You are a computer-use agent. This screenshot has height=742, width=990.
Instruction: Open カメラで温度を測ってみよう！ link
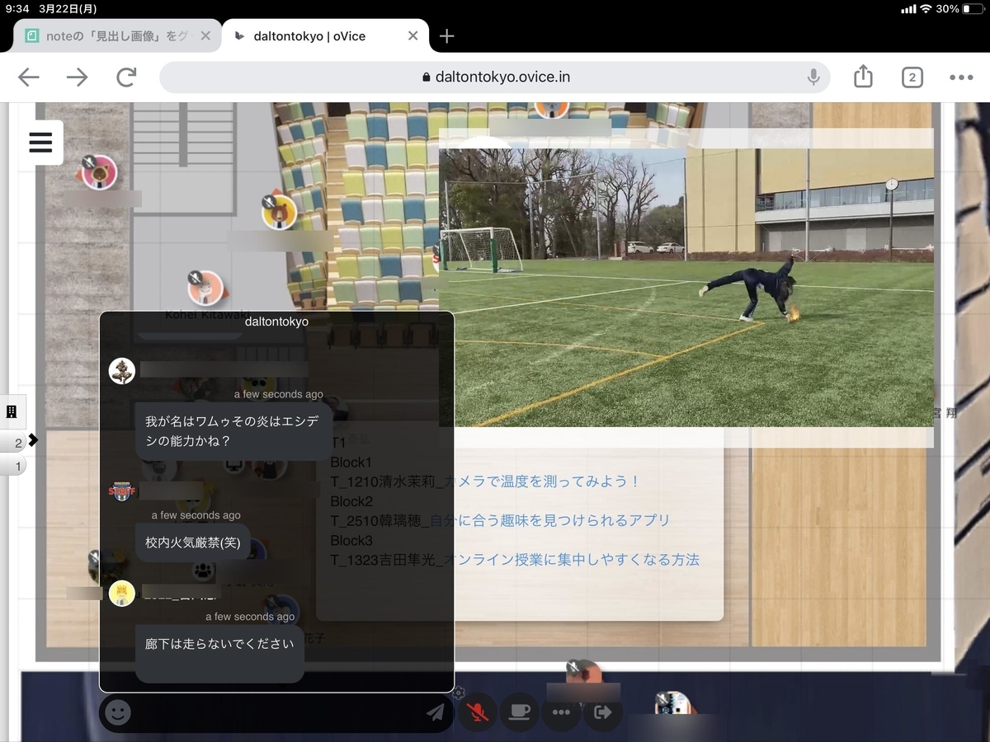[x=541, y=481]
